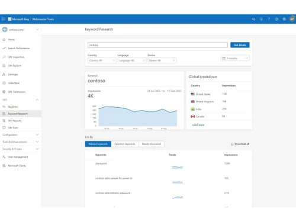Click the 4K impressions value
Image resolution: width=296 pixels, height=222 pixels.
[x=91, y=96]
